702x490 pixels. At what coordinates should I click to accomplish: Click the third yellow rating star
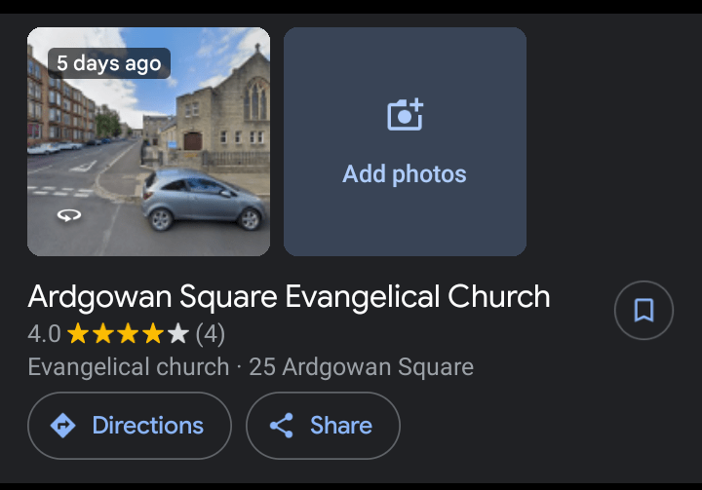pos(128,335)
